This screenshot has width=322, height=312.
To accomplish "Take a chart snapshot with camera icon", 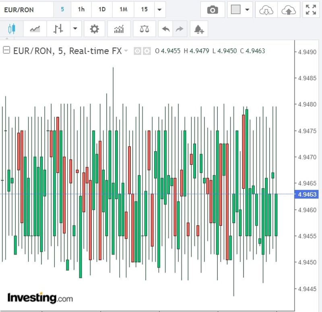I will pyautogui.click(x=212, y=10).
